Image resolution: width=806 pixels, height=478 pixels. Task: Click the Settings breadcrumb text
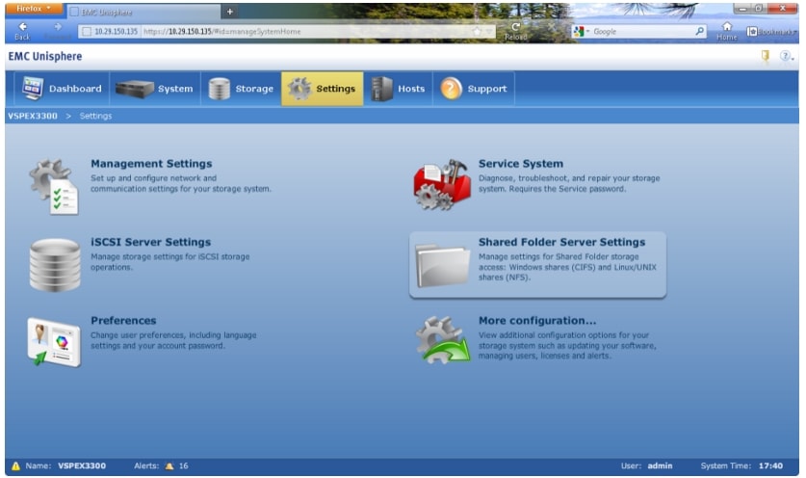click(x=95, y=116)
